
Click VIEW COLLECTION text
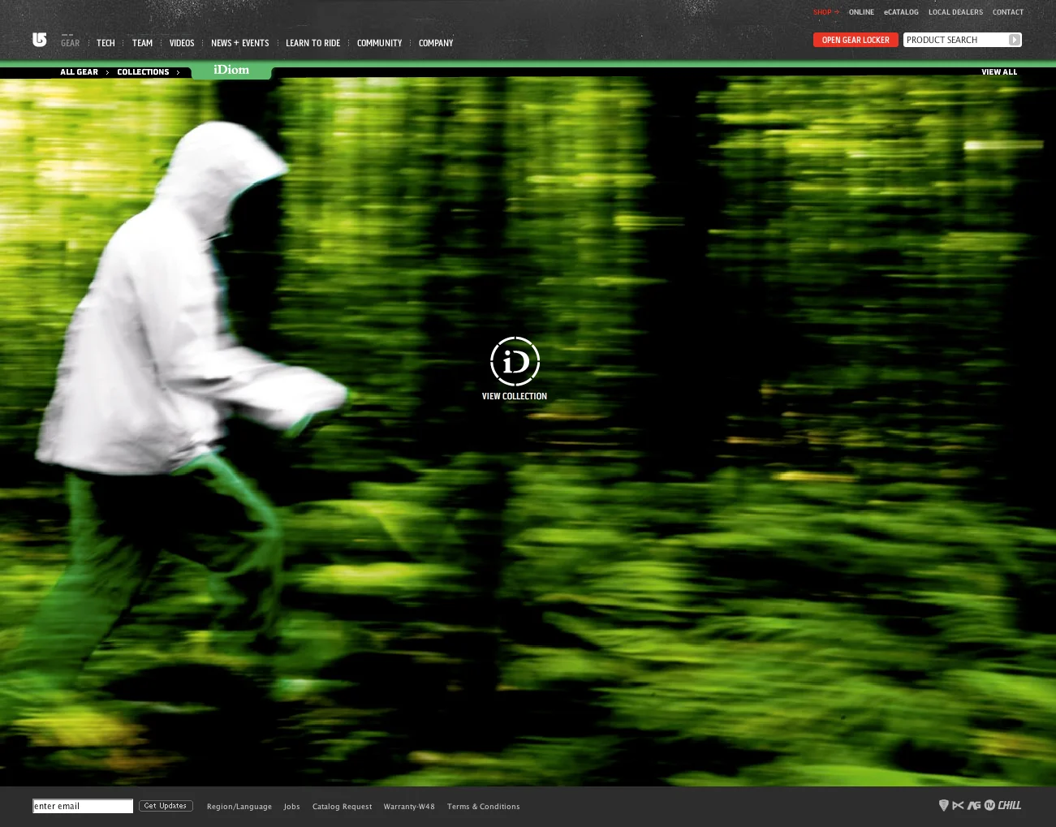pos(515,396)
